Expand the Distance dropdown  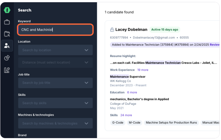point(55,62)
